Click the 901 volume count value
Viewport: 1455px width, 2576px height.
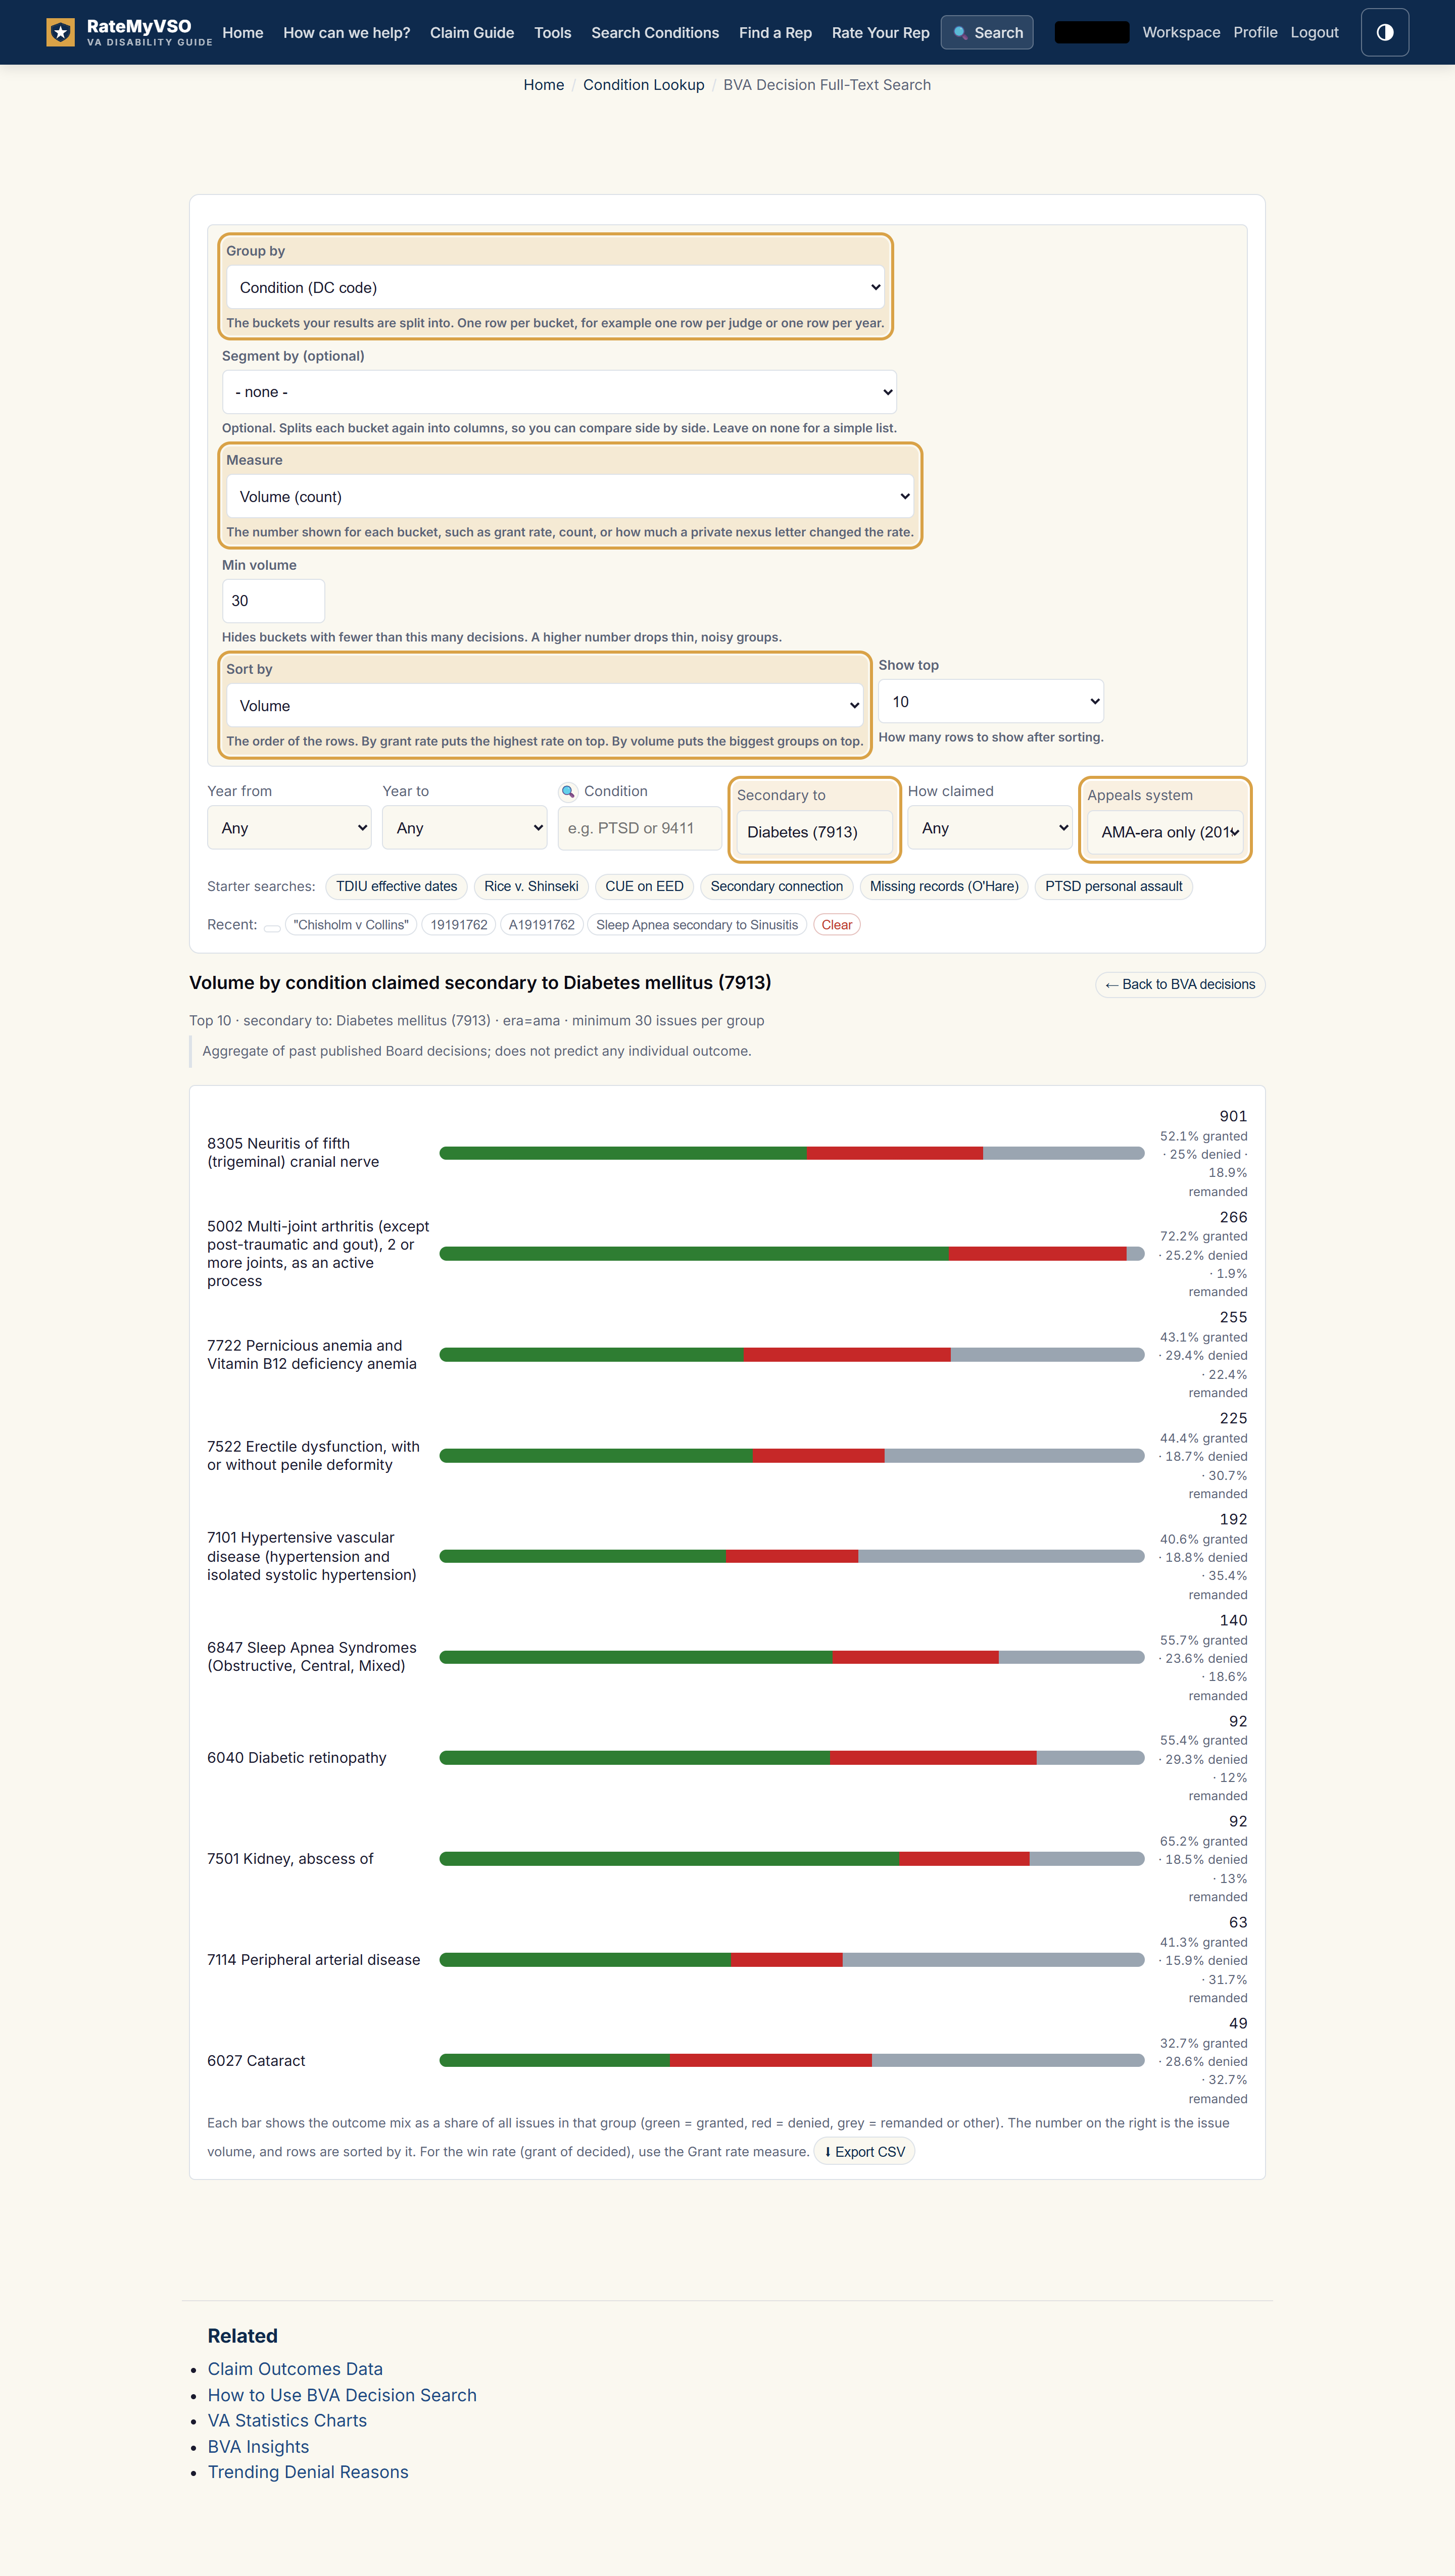click(x=1233, y=1116)
